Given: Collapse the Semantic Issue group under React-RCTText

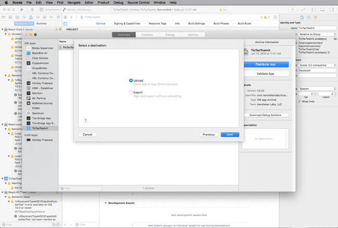Looking at the screenshot, I should 6,197.
